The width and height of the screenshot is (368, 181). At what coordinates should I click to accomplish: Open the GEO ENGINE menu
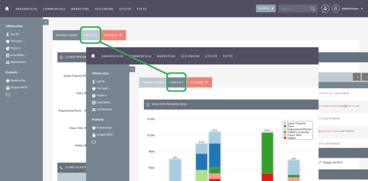[104, 9]
